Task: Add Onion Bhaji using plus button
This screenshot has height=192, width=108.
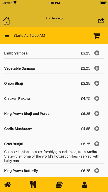Action: point(97,83)
